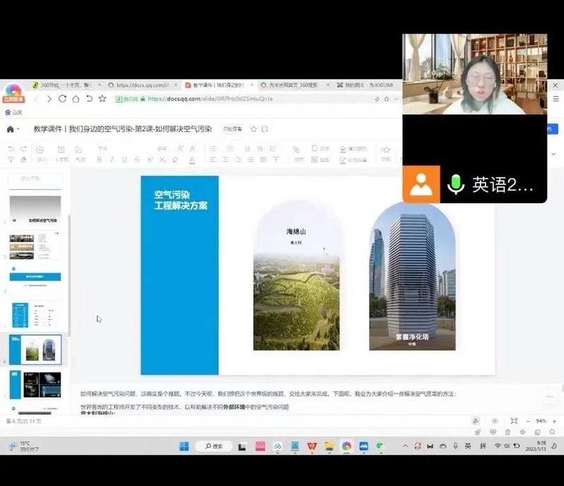Click the Windows taskbar search box

[x=214, y=446]
